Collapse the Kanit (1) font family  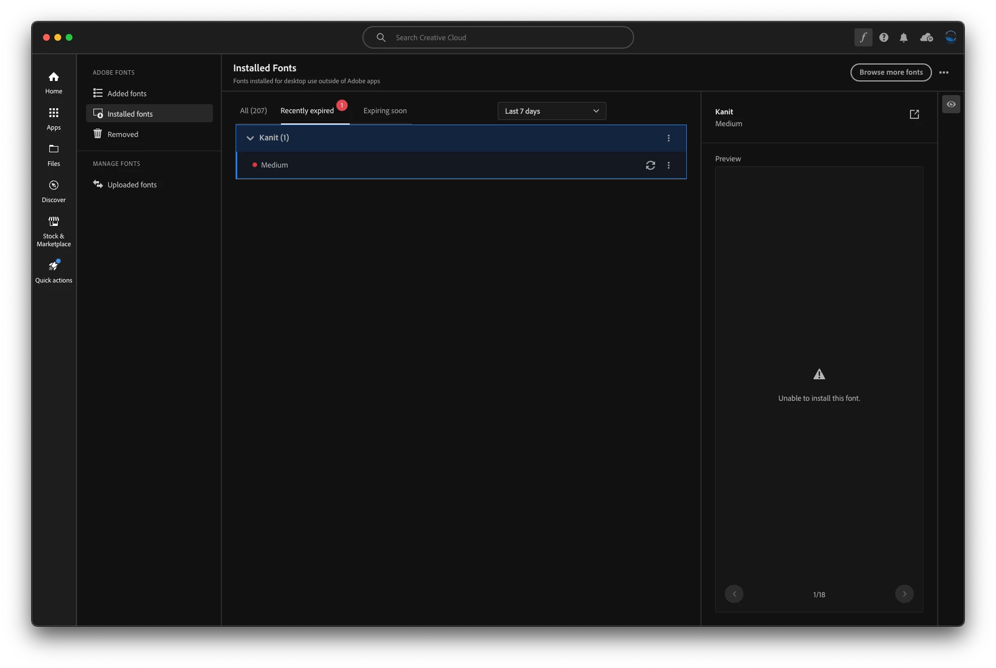click(250, 138)
